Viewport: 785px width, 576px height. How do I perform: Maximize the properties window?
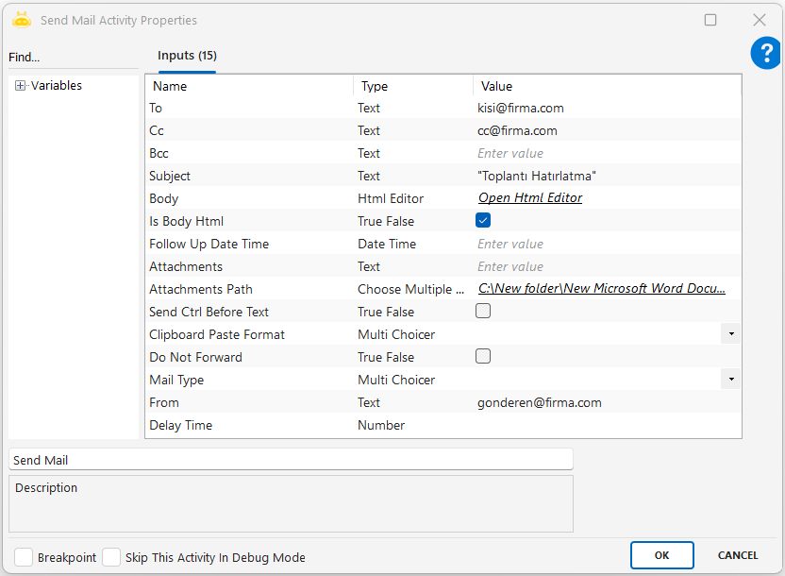[x=710, y=20]
